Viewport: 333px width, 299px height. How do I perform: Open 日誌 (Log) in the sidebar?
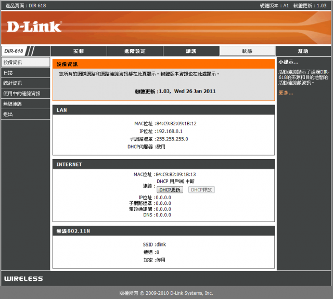25,73
